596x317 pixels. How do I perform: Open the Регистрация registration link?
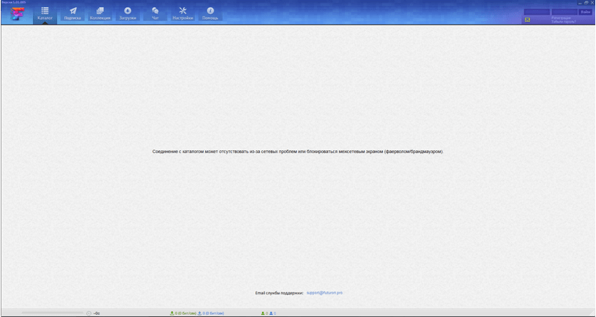562,18
